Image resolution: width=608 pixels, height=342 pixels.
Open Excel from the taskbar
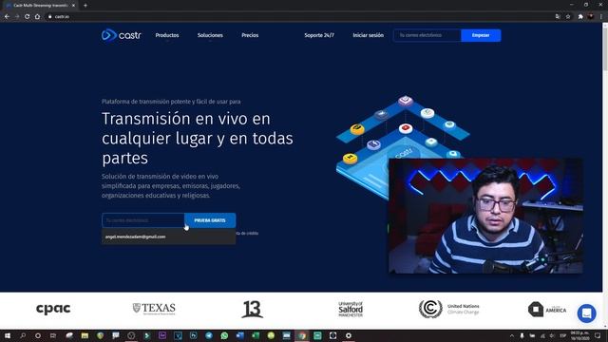tap(256, 335)
